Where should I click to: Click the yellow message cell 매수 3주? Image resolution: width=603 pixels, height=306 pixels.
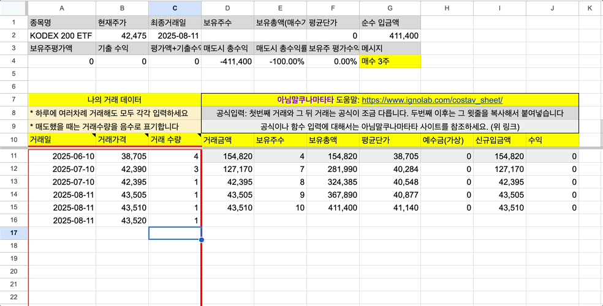click(390, 61)
